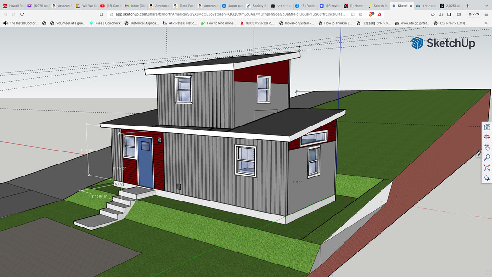Image resolution: width=492 pixels, height=277 pixels.
Task: Show hidden bookmarks overflow chevron
Action: [x=486, y=23]
